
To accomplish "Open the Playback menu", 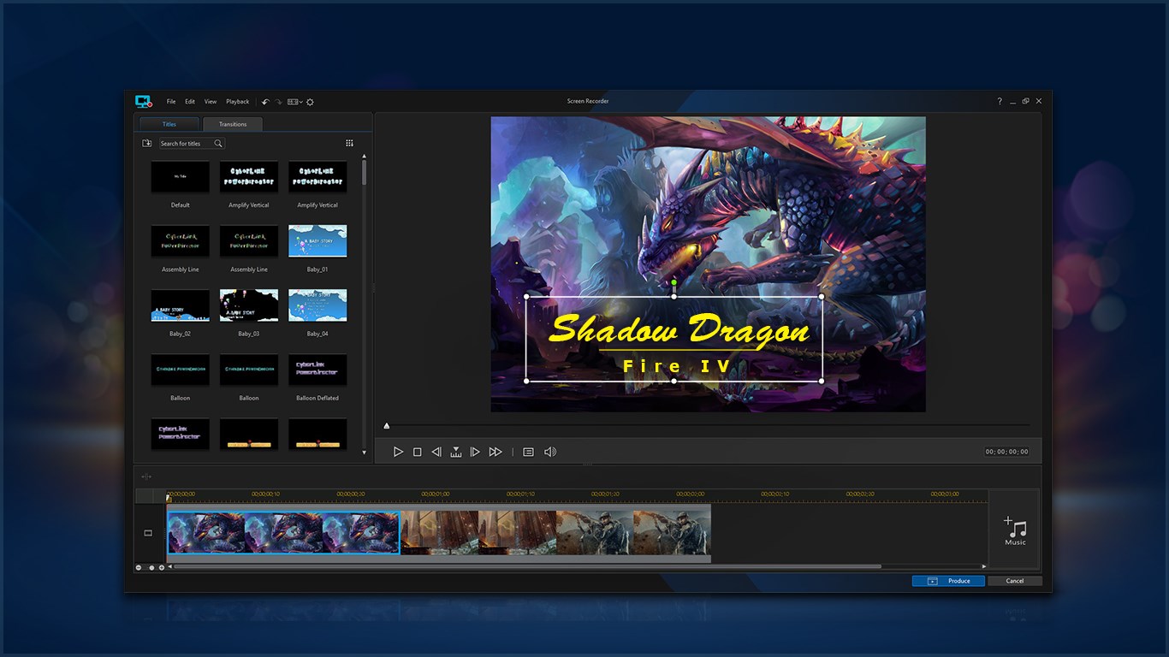I will point(238,102).
